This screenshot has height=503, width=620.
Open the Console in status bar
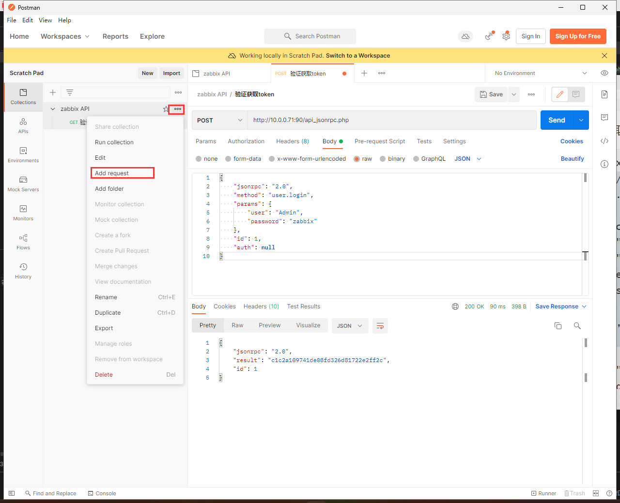(102, 493)
